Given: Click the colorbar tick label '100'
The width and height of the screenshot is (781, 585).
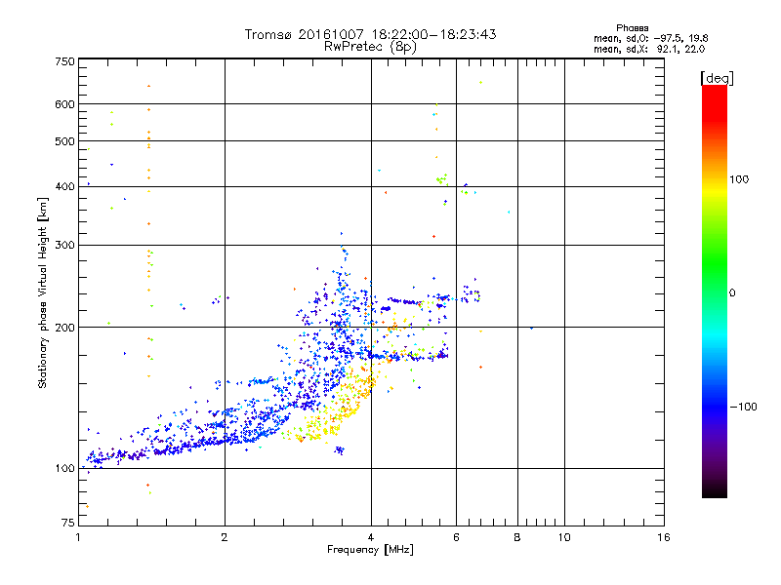Looking at the screenshot, I should coord(739,179).
